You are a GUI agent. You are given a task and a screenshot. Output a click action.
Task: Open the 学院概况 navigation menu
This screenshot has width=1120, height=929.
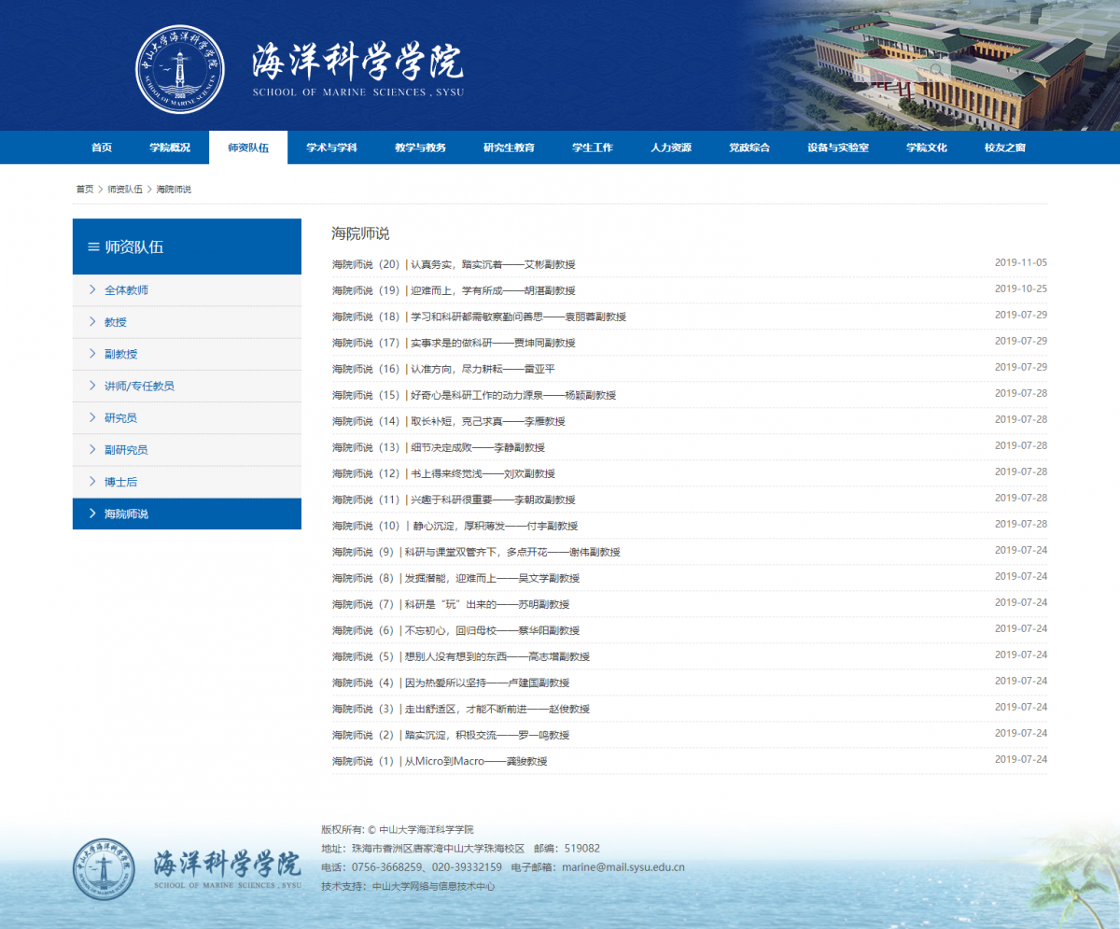[x=170, y=148]
